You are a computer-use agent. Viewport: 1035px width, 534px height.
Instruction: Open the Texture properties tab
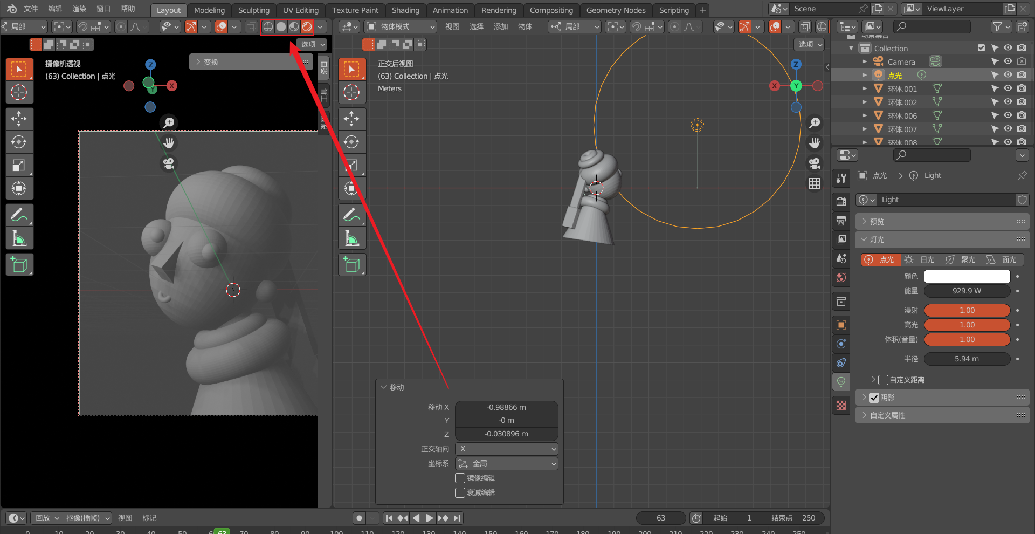click(841, 405)
